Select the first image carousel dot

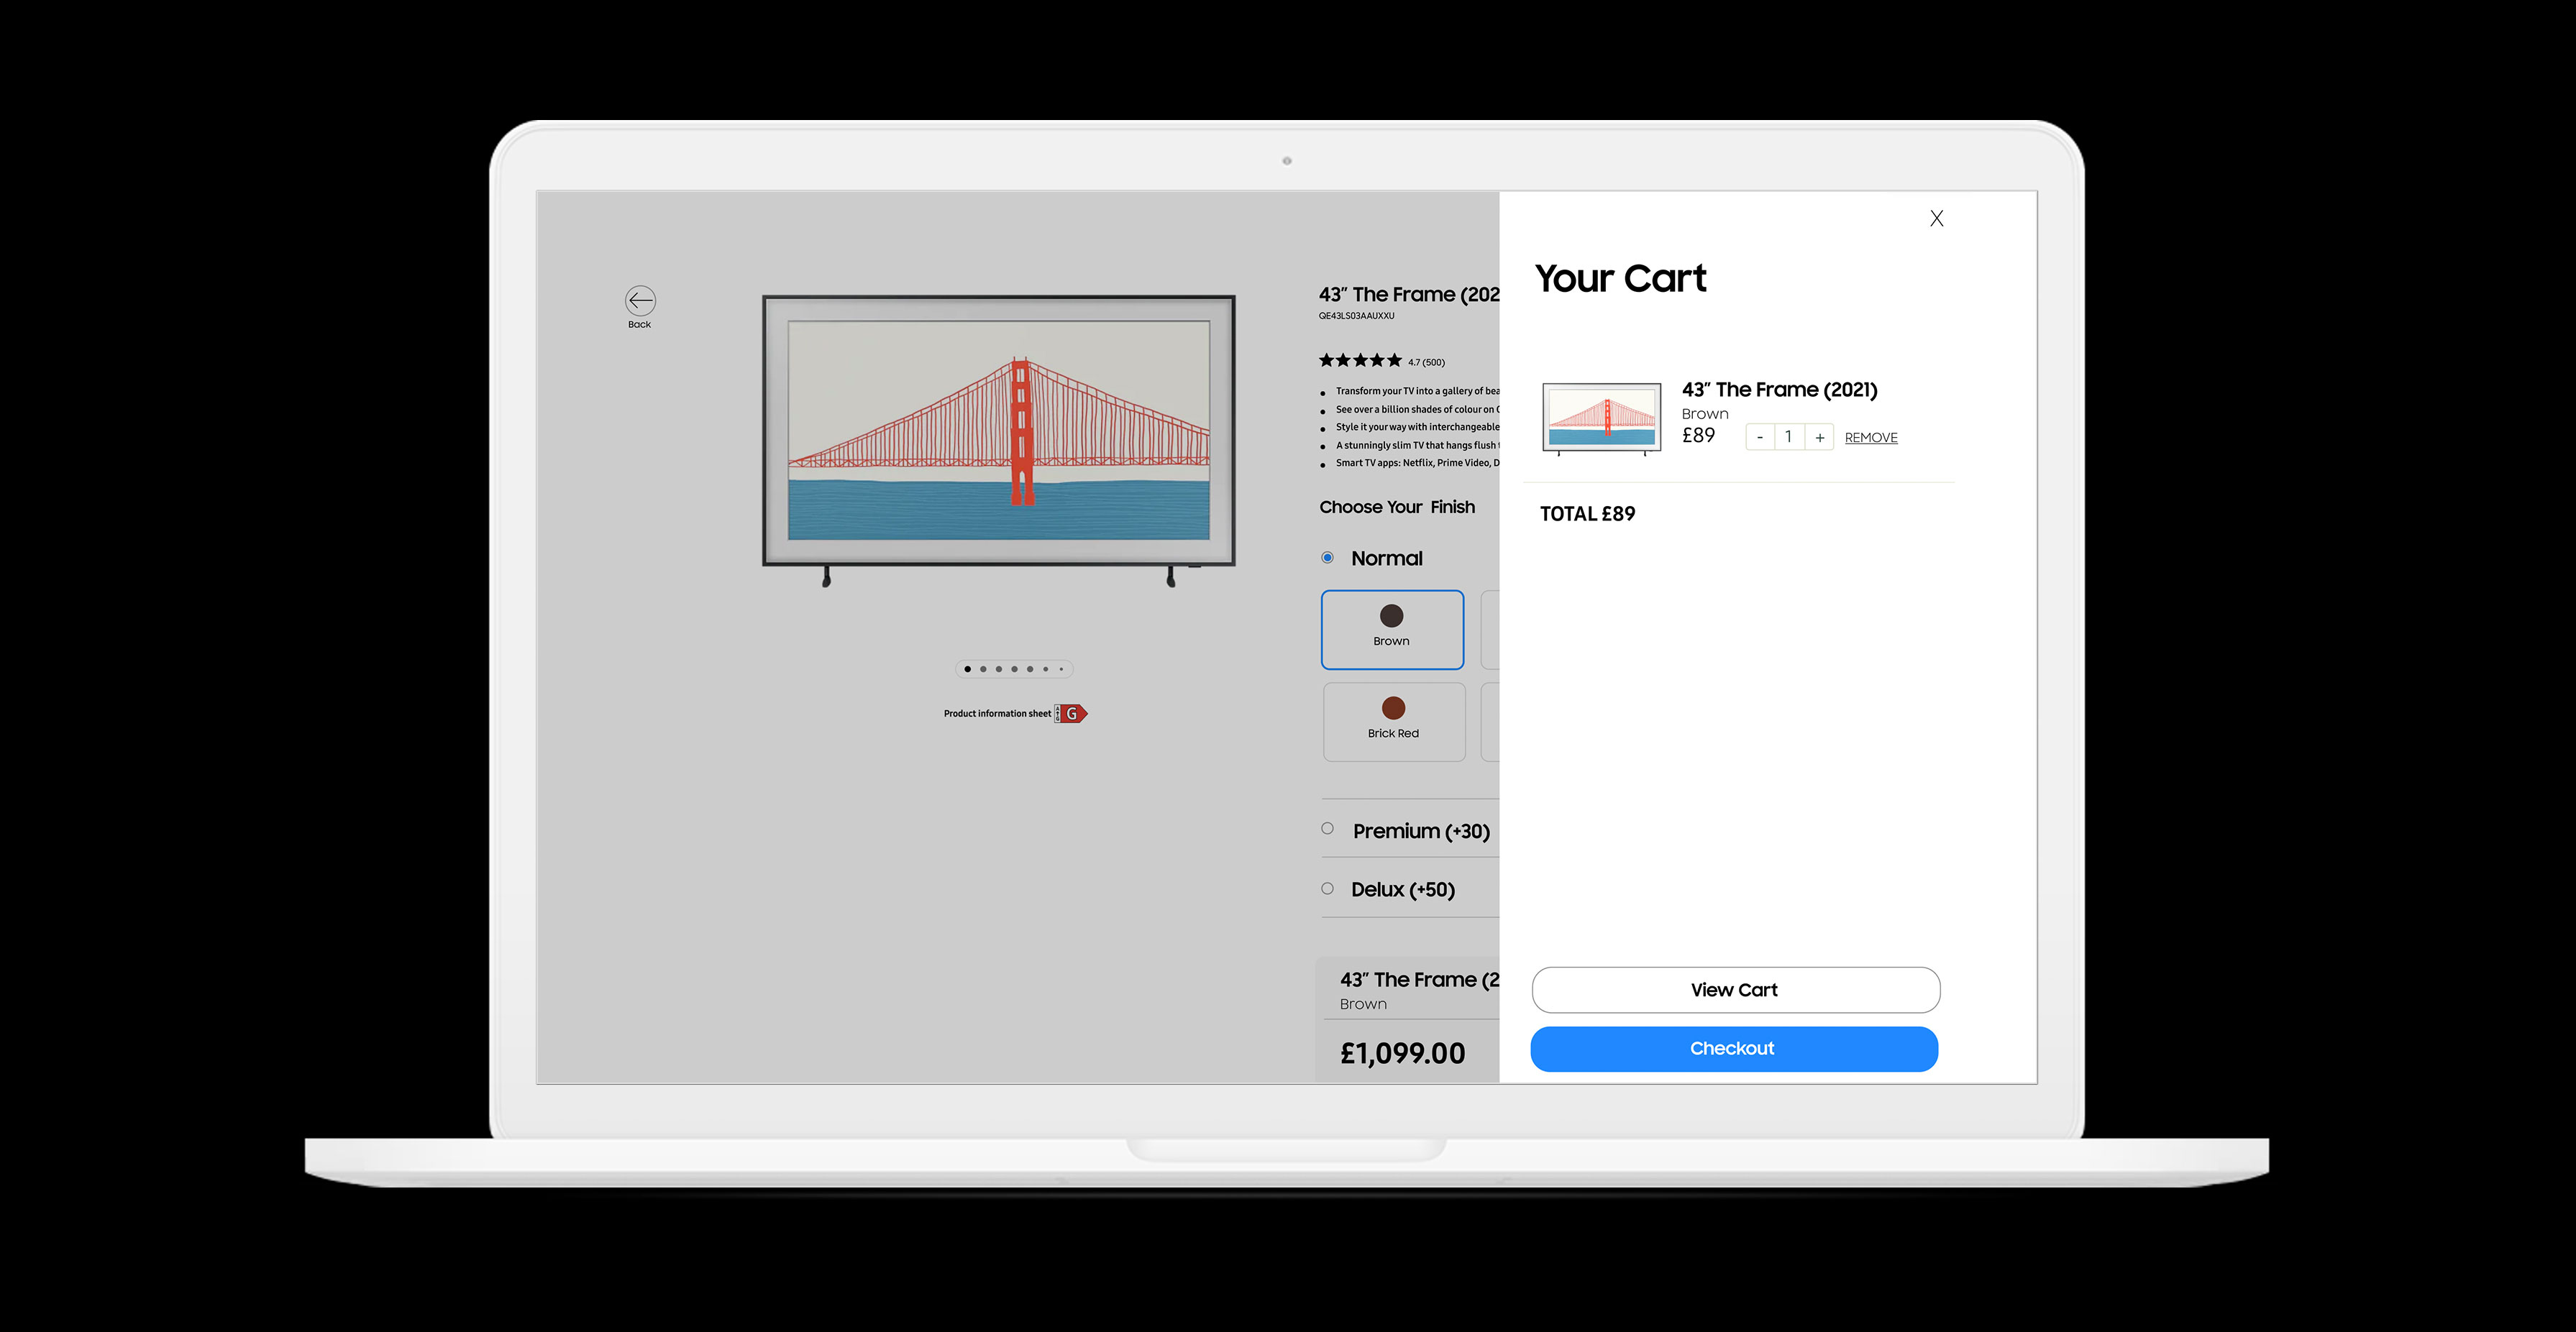pos(967,669)
